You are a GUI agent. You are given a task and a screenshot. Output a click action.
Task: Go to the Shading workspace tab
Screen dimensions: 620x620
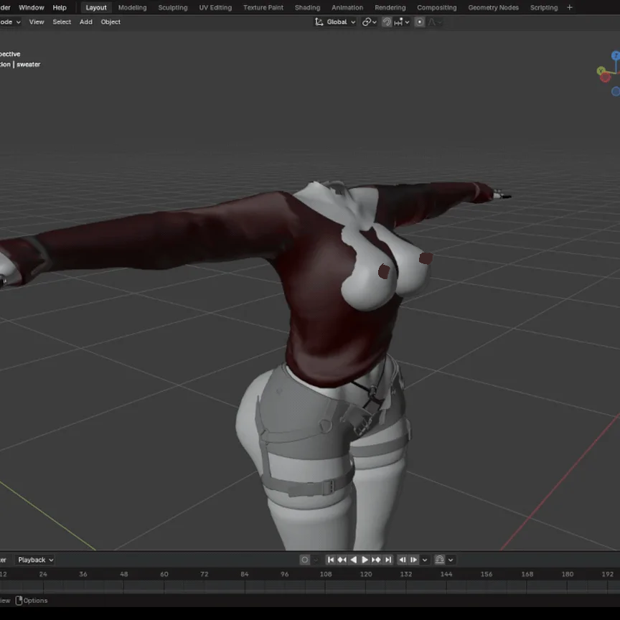(307, 7)
